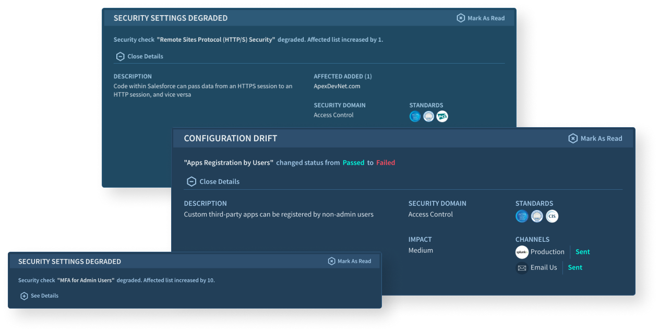Image resolution: width=659 pixels, height=332 pixels.
Task: Click the red Failed status label
Action: (385, 163)
